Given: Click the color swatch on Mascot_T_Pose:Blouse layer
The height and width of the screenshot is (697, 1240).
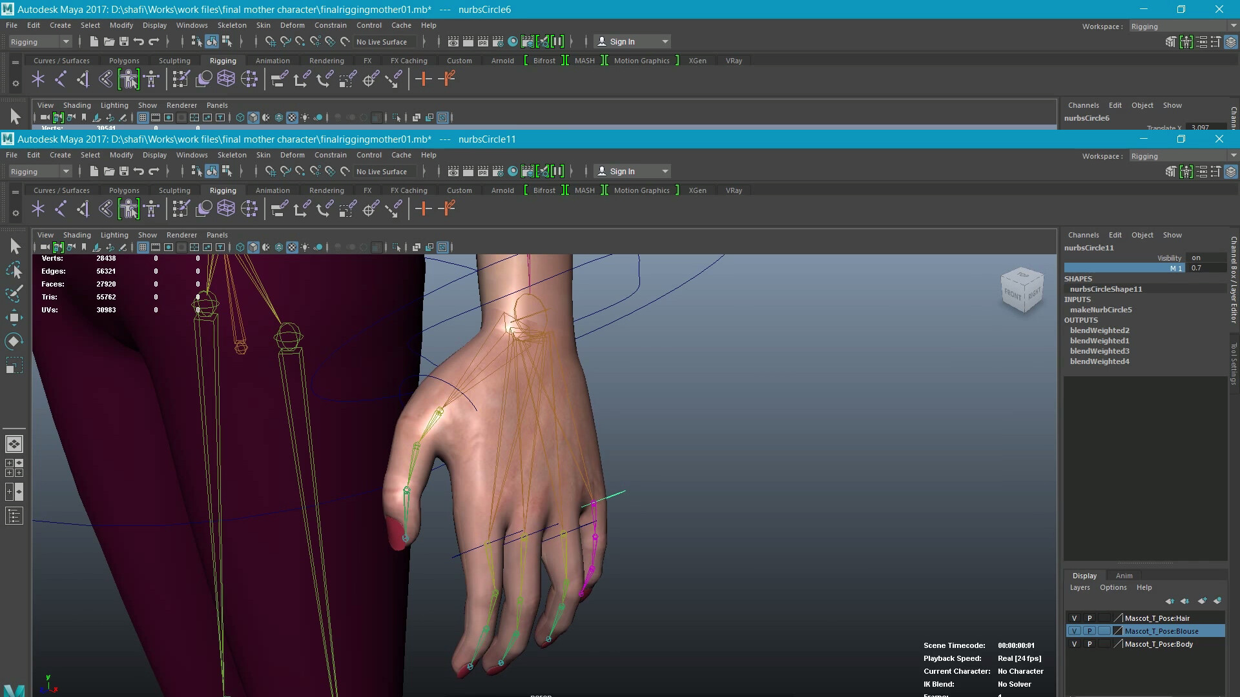Looking at the screenshot, I should coord(1117,631).
